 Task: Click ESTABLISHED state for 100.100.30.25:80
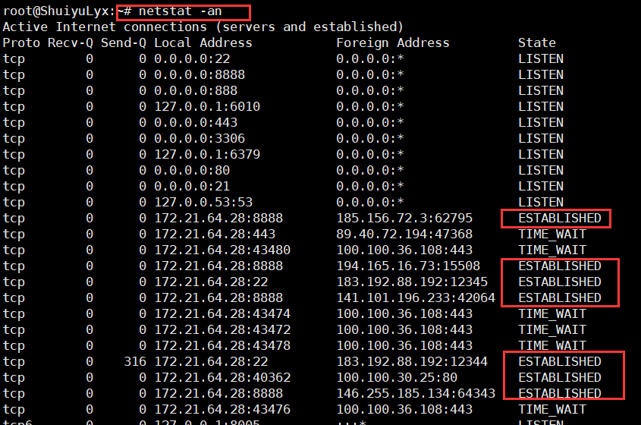(560, 378)
